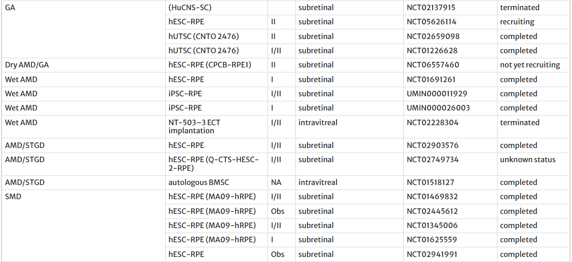Click the "SMD" disease cell
Screen dimensions: 572x262
(x=13, y=197)
